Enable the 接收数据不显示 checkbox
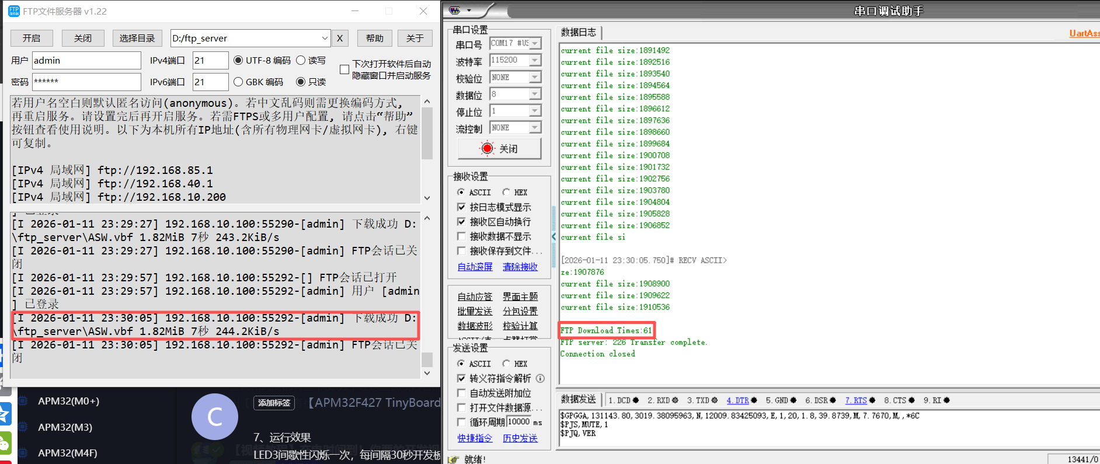The image size is (1100, 464). 461,236
